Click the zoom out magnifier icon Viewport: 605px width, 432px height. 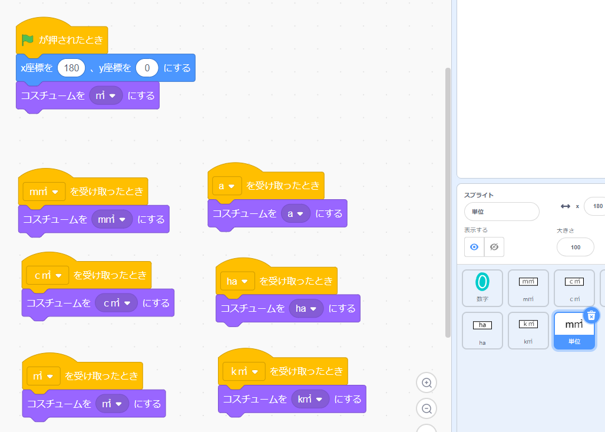tap(427, 408)
